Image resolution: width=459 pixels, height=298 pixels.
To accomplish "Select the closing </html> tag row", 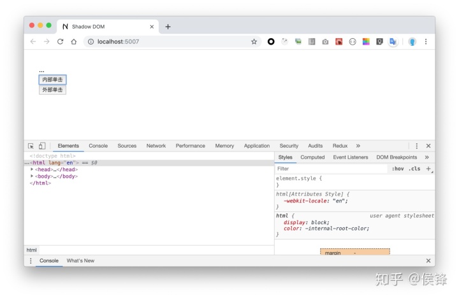I will point(149,183).
